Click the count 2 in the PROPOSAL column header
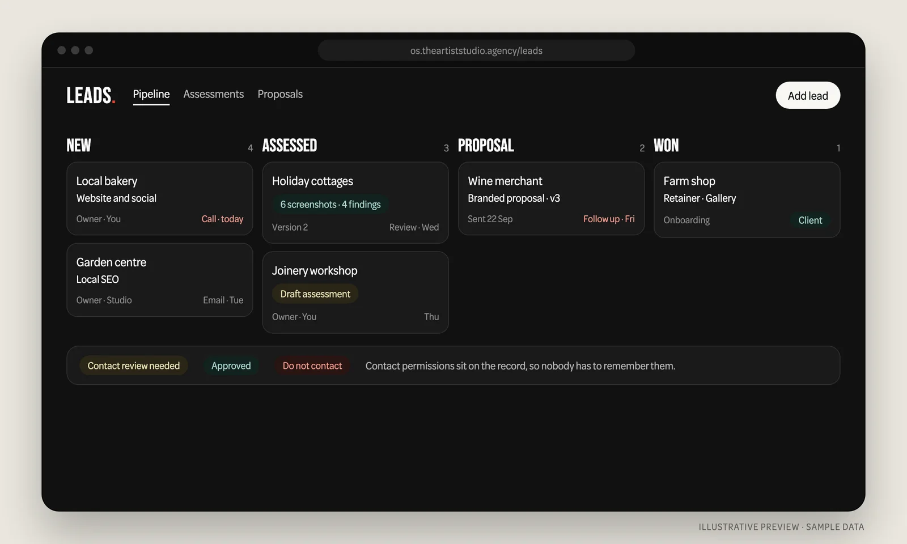The width and height of the screenshot is (907, 544). click(642, 148)
